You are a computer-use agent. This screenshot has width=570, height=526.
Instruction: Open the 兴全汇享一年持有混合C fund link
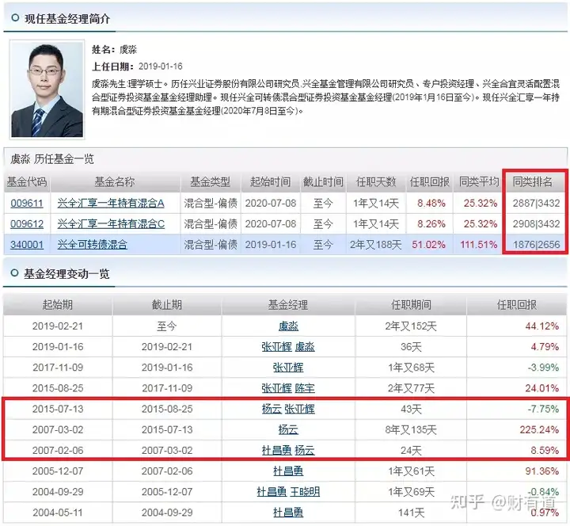[x=111, y=223]
